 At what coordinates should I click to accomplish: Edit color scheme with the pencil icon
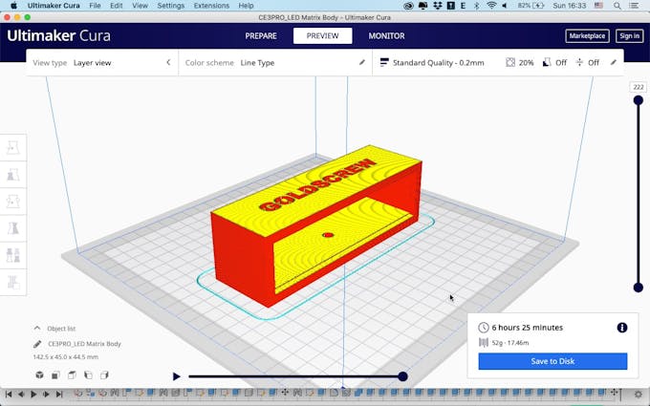362,62
